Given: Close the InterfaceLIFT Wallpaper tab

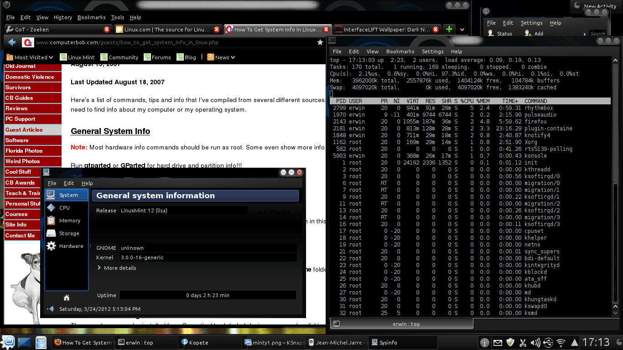Looking at the screenshot, I should 436,30.
